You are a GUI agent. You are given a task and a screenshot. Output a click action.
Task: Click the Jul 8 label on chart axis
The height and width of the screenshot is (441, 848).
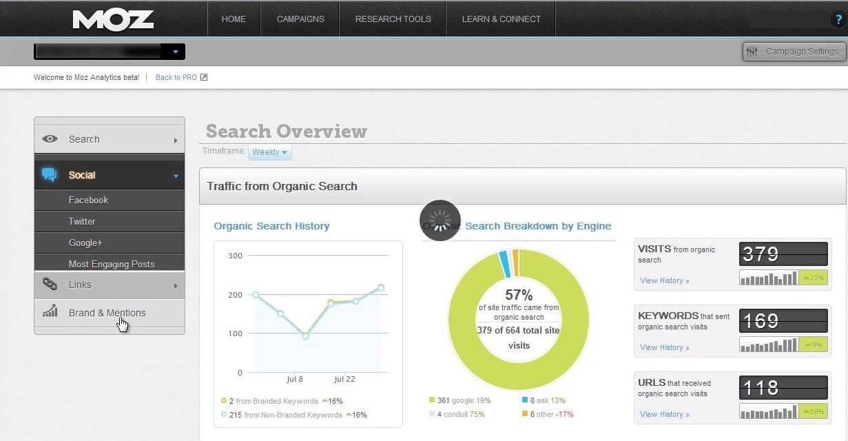coord(295,379)
